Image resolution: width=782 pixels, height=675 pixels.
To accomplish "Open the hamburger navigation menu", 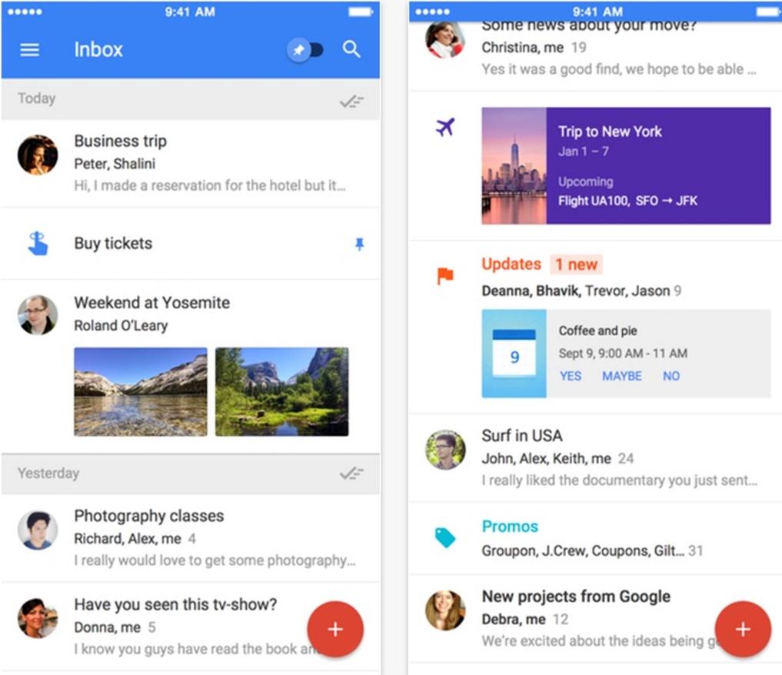I will 29,50.
